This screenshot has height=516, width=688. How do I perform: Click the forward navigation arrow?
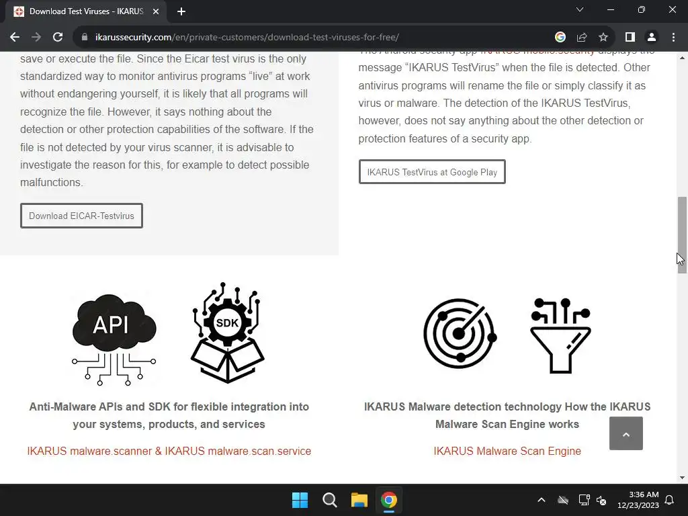pos(36,38)
